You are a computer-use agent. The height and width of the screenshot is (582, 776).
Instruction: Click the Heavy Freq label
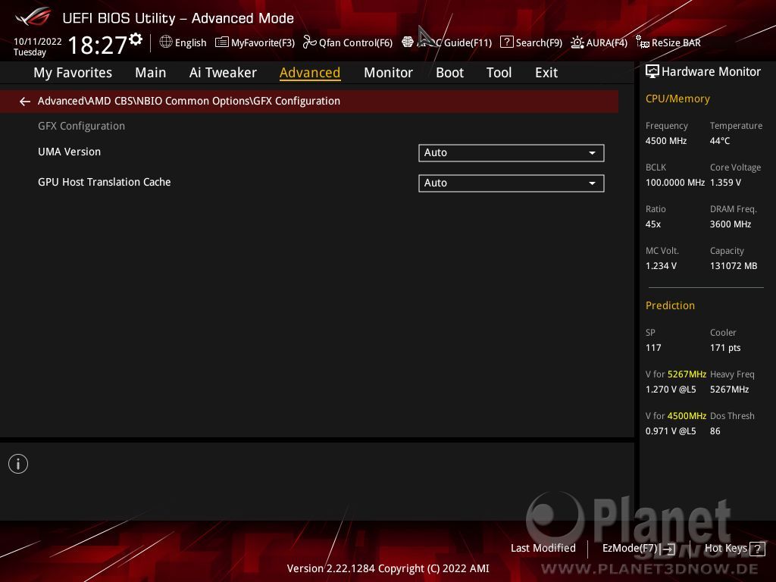click(732, 374)
